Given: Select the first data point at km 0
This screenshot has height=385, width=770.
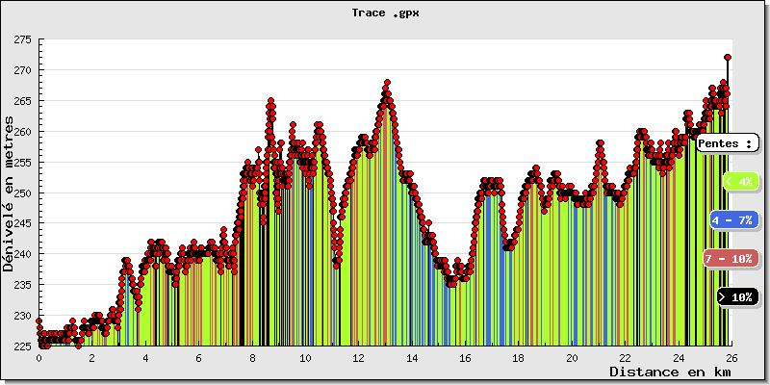Looking at the screenshot, I should pyautogui.click(x=38, y=321).
